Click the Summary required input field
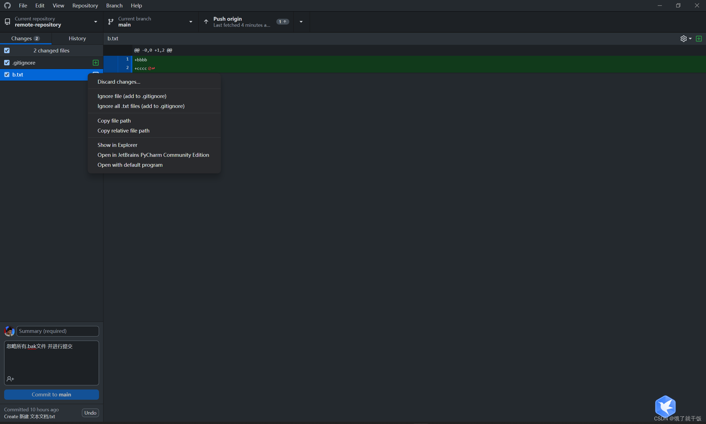 [57, 331]
